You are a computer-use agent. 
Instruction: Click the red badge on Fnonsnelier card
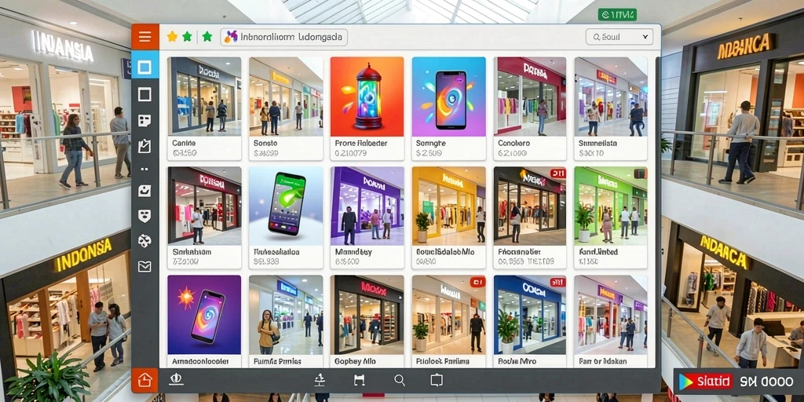tap(558, 174)
